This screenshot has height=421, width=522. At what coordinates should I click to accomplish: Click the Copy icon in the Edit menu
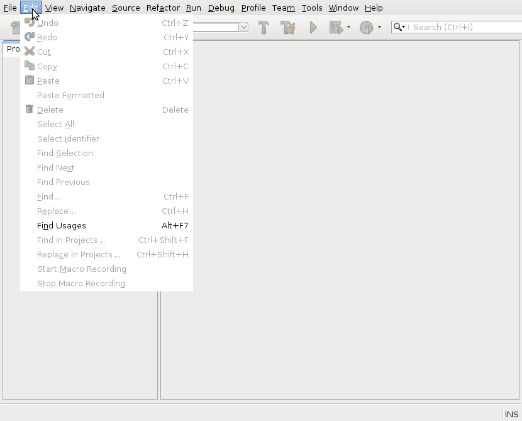coord(30,65)
